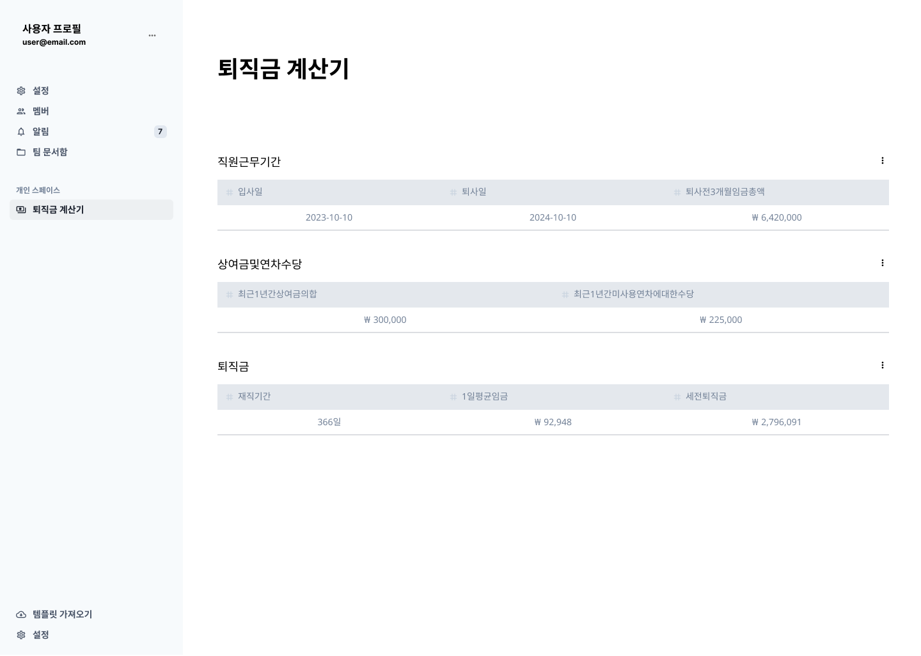Open 직원근무기간 table options menu
Image resolution: width=921 pixels, height=656 pixels.
pos(883,160)
